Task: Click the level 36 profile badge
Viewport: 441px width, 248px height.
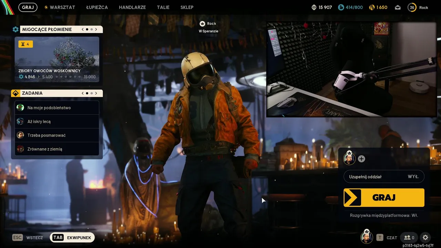Action: point(412,7)
